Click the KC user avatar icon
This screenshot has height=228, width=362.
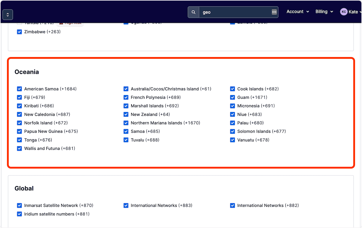click(344, 12)
